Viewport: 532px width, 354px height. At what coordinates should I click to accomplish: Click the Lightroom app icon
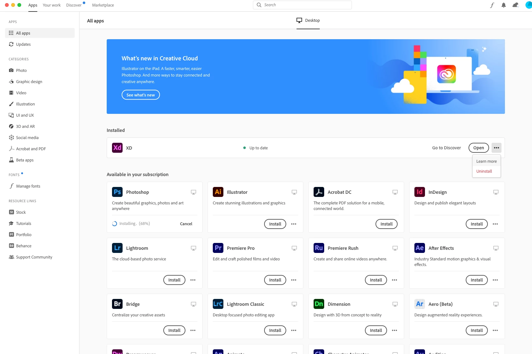pyautogui.click(x=117, y=248)
